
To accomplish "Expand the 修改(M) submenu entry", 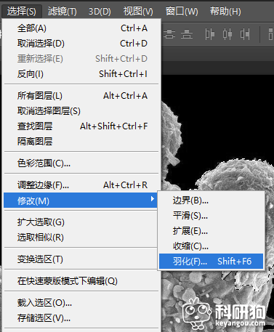I will 81,201.
